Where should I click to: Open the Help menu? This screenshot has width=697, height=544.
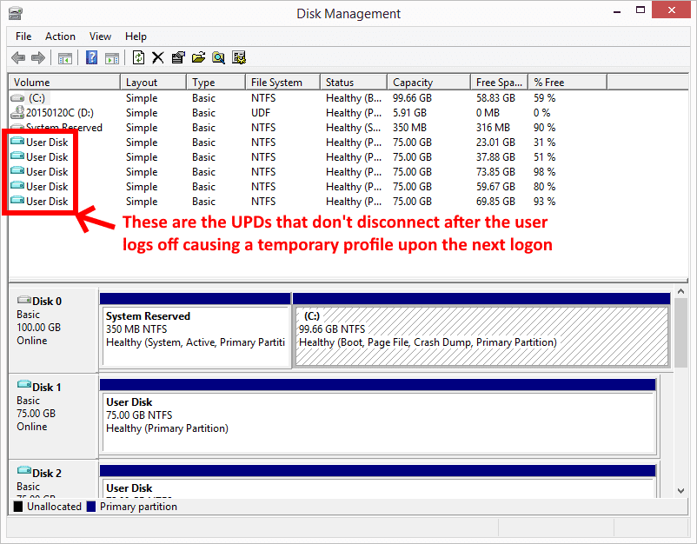(136, 36)
